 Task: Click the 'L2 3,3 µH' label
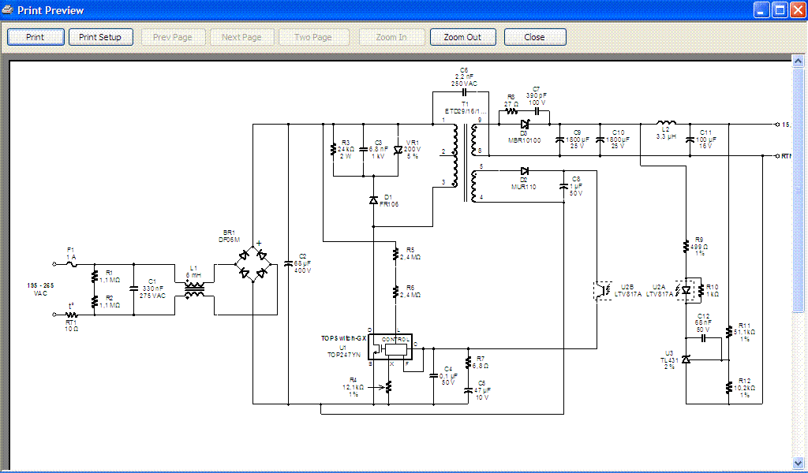666,133
